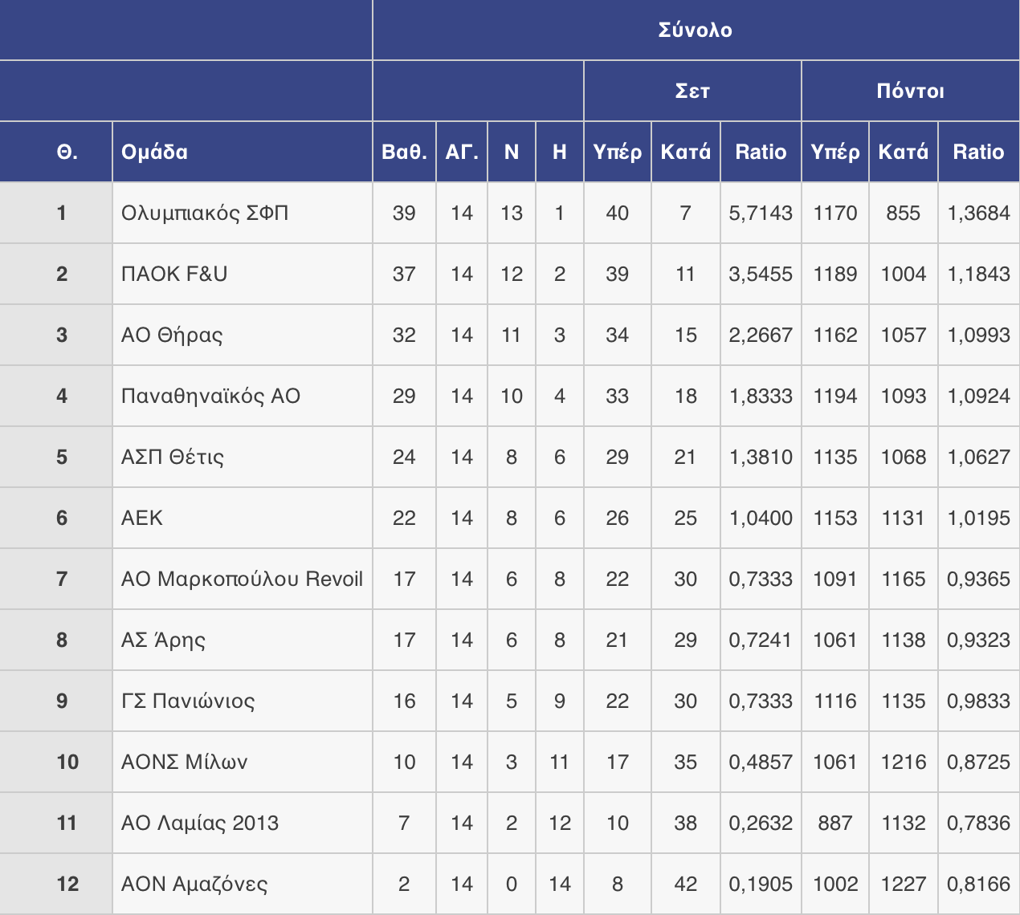The image size is (1020, 915).
Task: Click points ratio 1,0195
Action: pyautogui.click(x=978, y=518)
